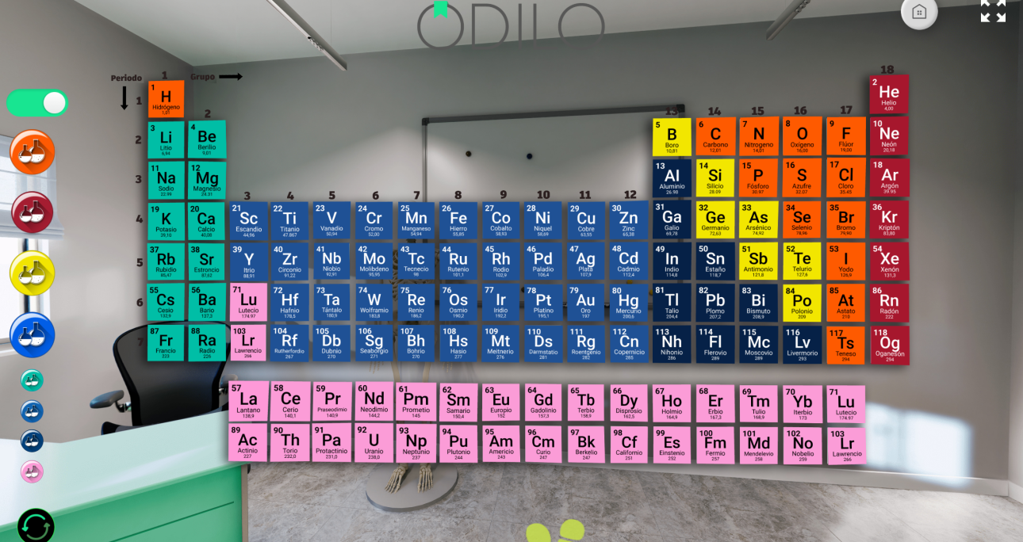Select the Kriptón (Kr) tile
The height and width of the screenshot is (542, 1023).
click(889, 219)
